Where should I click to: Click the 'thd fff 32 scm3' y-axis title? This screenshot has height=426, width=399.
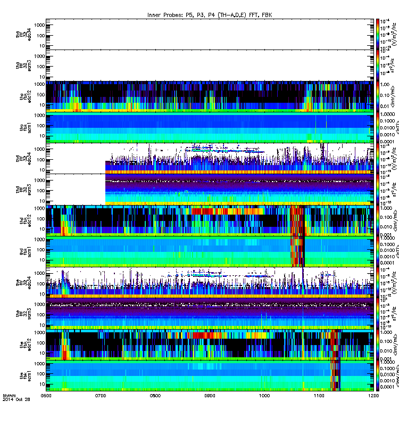click(x=23, y=190)
